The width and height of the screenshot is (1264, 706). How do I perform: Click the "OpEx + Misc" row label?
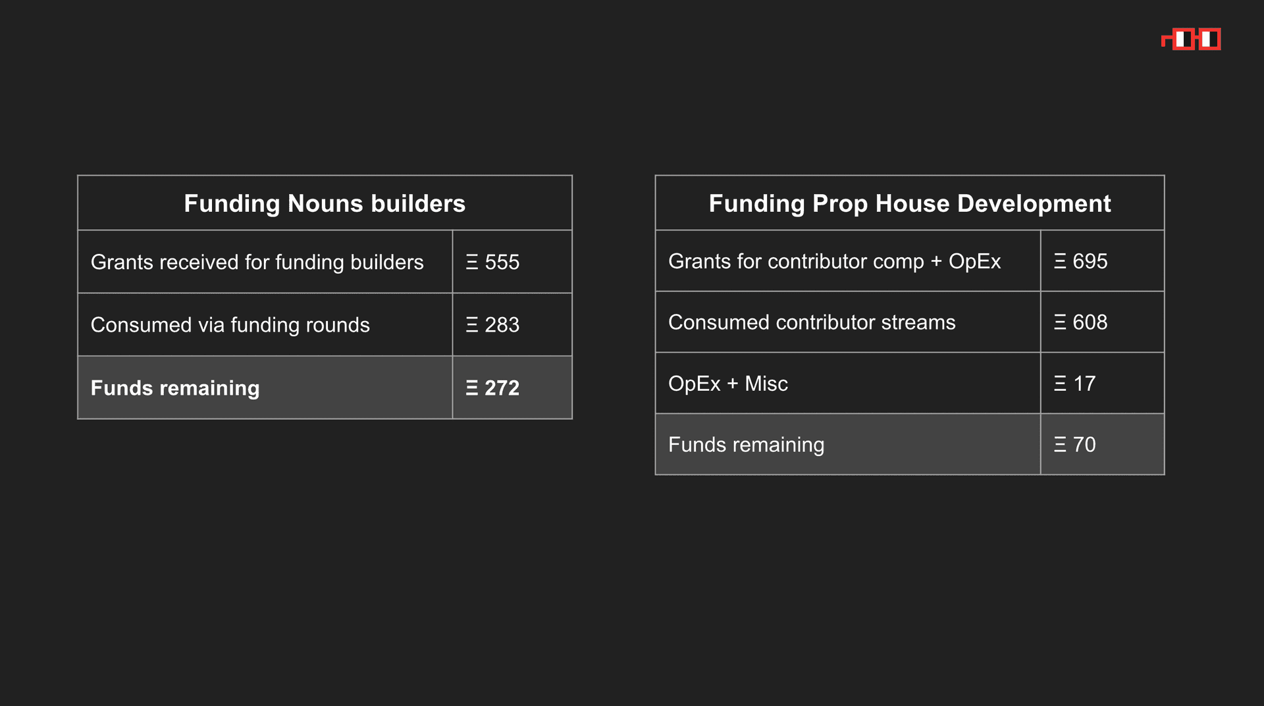point(727,384)
